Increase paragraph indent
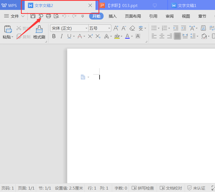Screen dimensions: 215x192 pyautogui.click(x=183, y=28)
